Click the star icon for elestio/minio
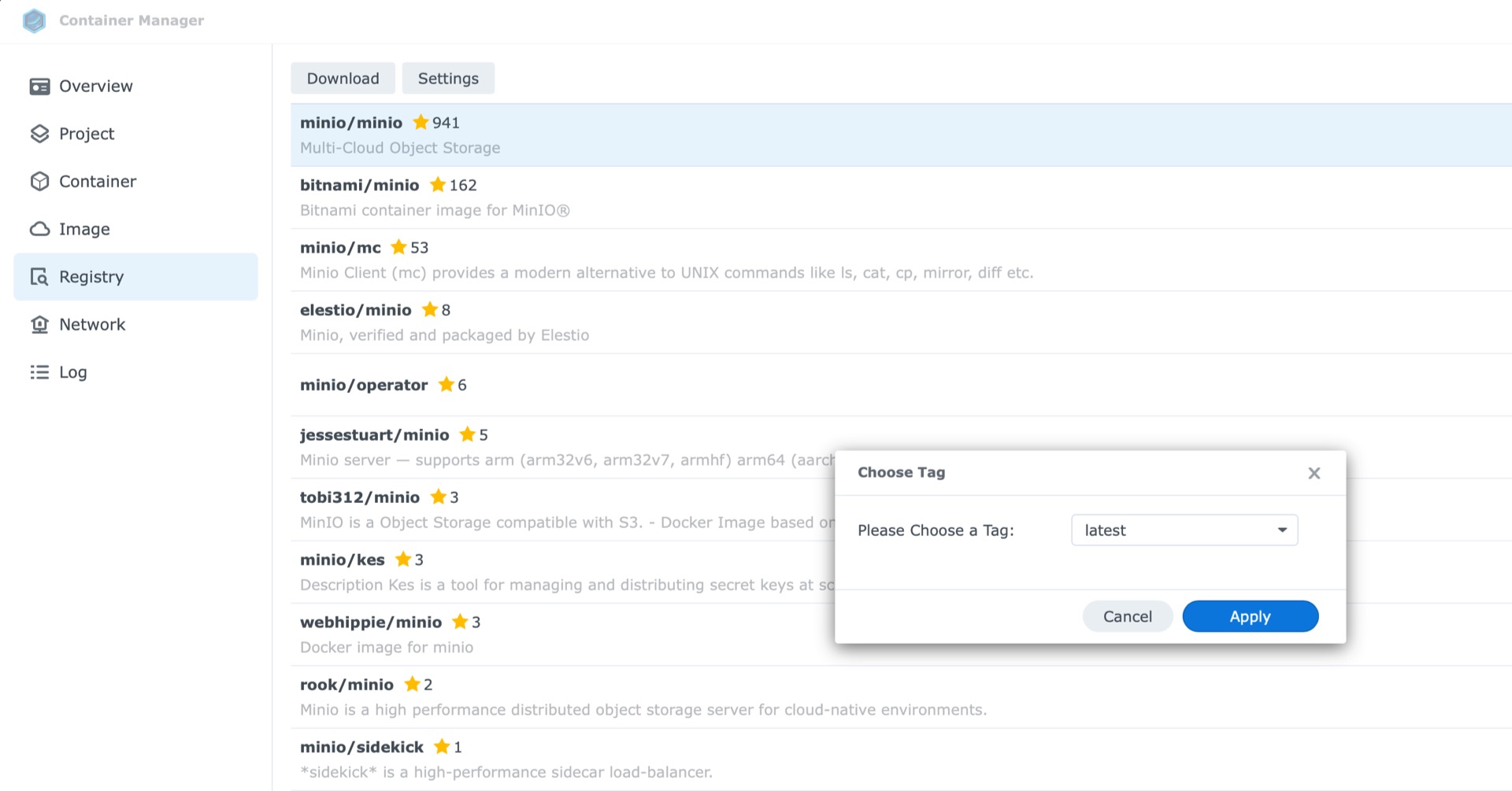Image resolution: width=1512 pixels, height=791 pixels. coord(429,309)
